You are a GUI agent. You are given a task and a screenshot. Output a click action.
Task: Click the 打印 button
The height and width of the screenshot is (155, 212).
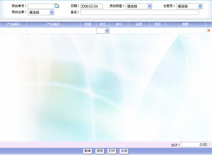(112, 151)
